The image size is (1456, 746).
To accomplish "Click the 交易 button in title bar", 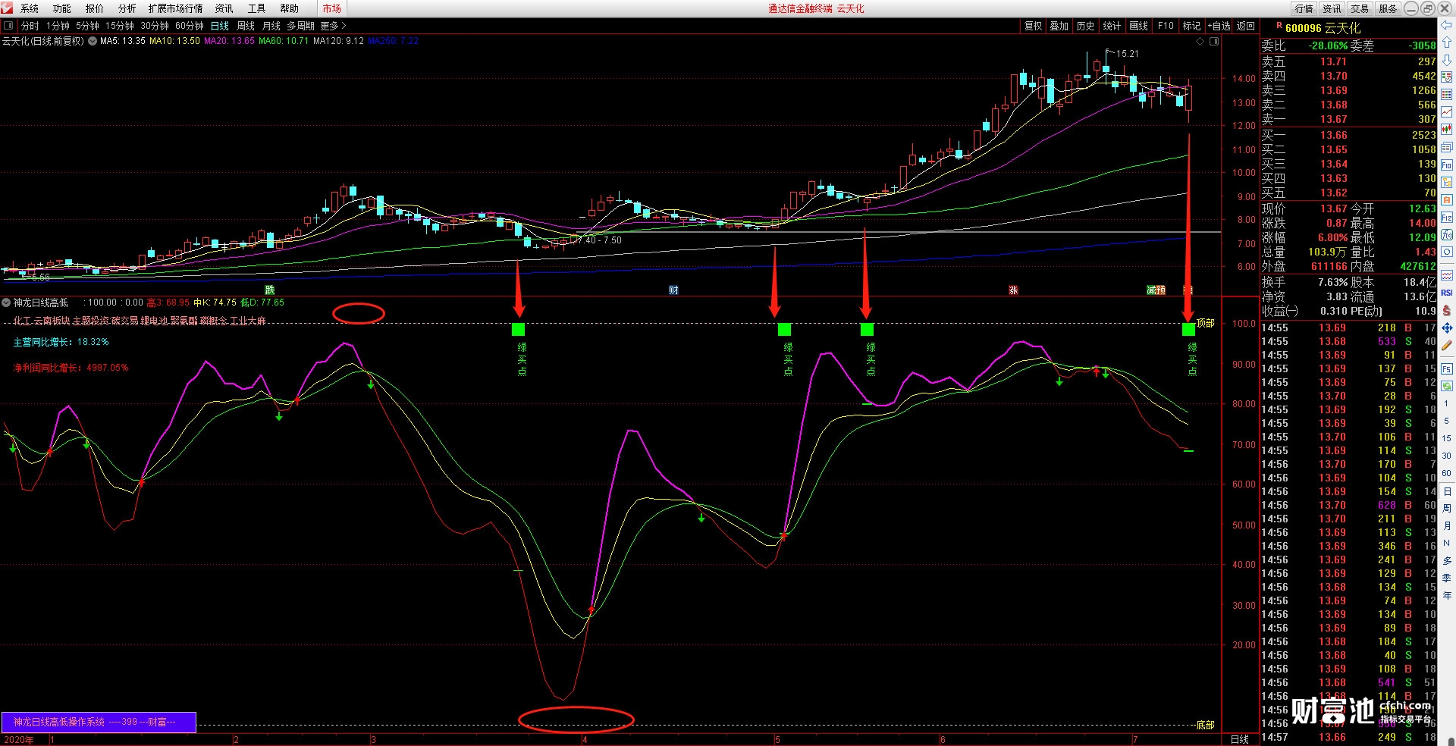I will 1360,8.
